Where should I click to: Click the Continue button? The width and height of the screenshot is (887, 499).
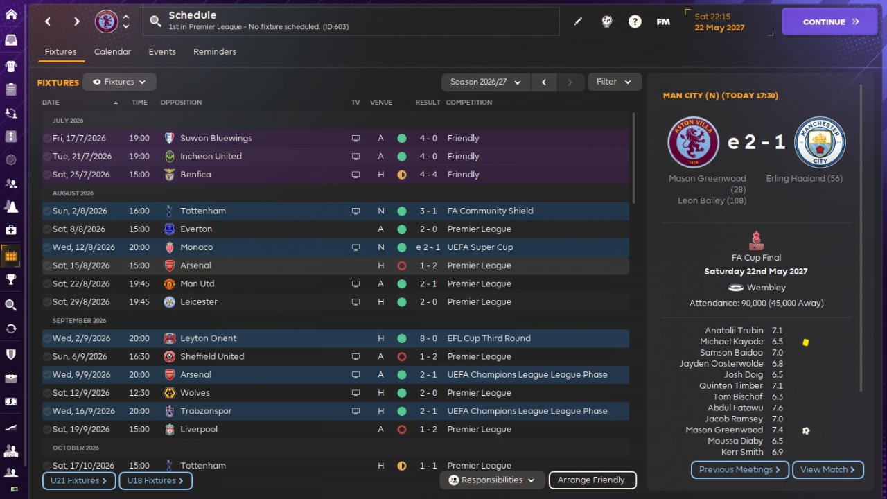829,21
